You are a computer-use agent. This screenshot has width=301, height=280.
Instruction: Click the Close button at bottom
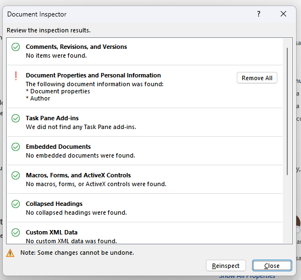click(x=272, y=266)
